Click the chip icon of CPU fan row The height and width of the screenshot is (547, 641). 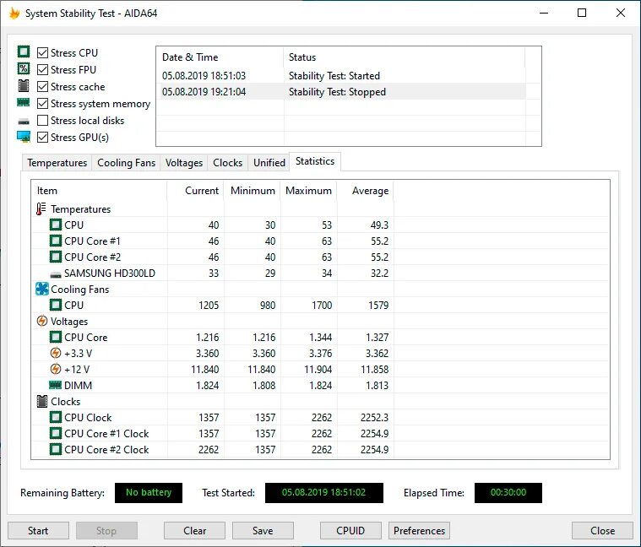point(56,305)
